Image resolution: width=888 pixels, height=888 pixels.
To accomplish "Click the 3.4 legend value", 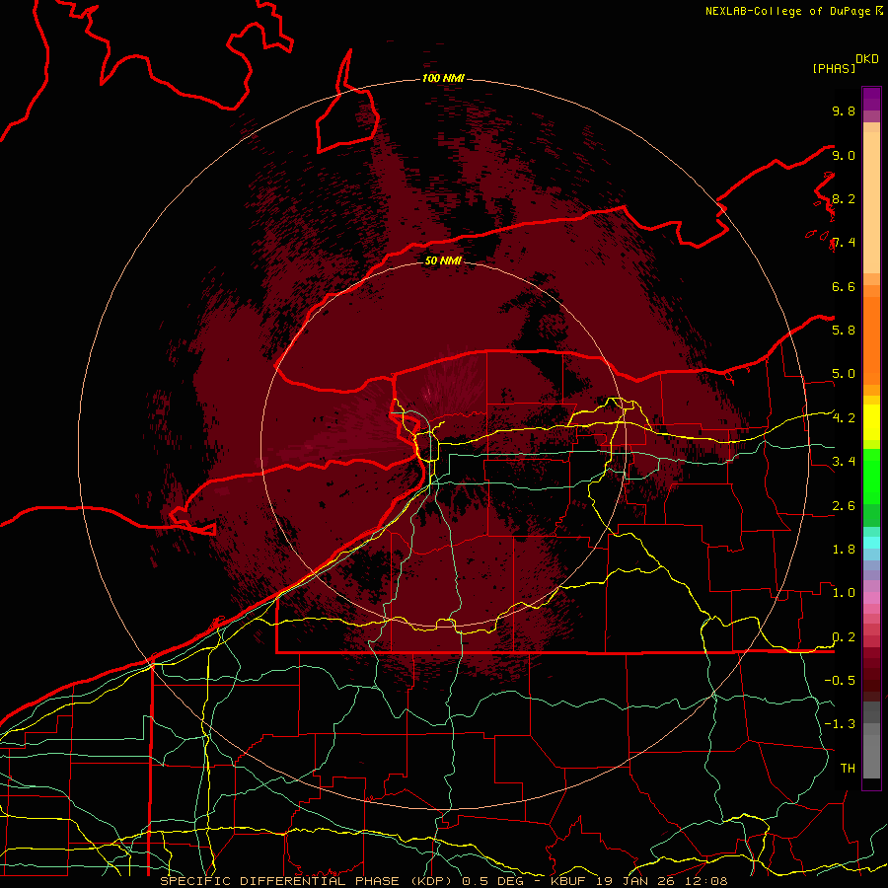I will point(844,462).
